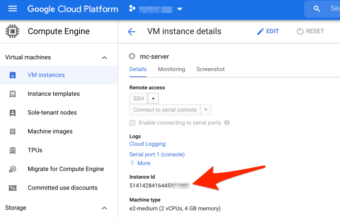Click the stopped status icon beside mc-server
340x218 pixels.
[x=132, y=56]
